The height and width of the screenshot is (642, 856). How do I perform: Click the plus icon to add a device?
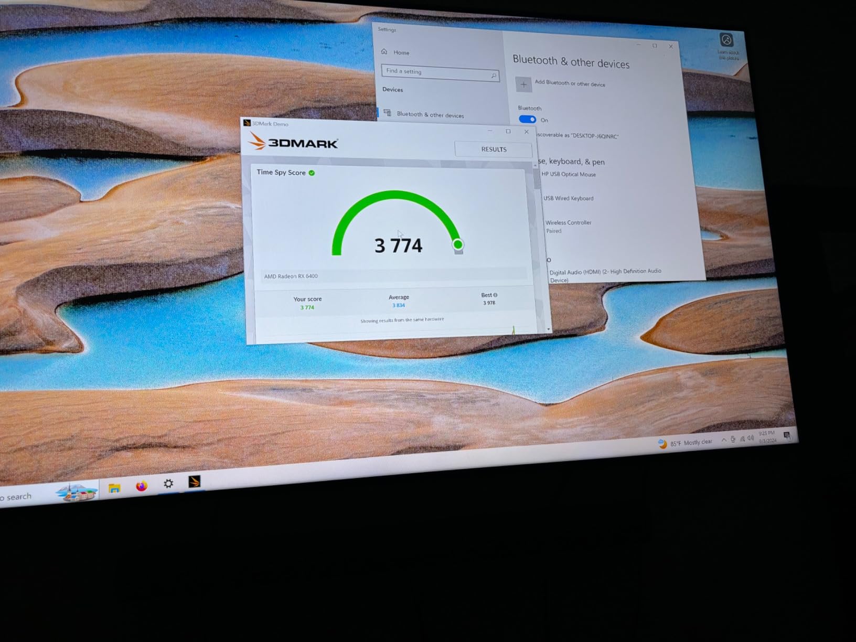click(x=523, y=84)
